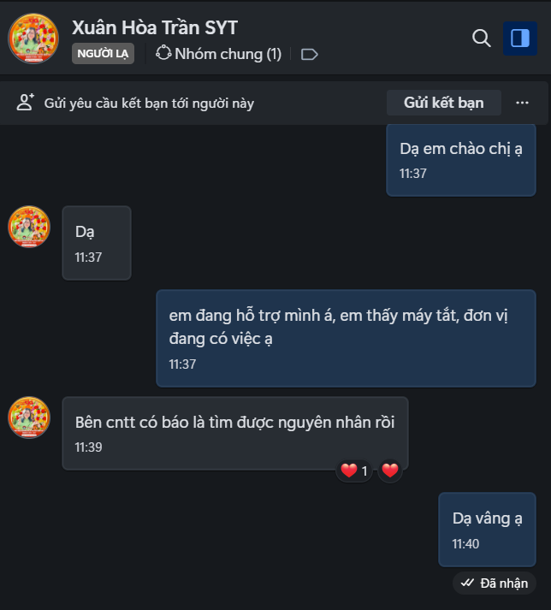Select the Dạ vâng ạ message bubble

coord(487,530)
